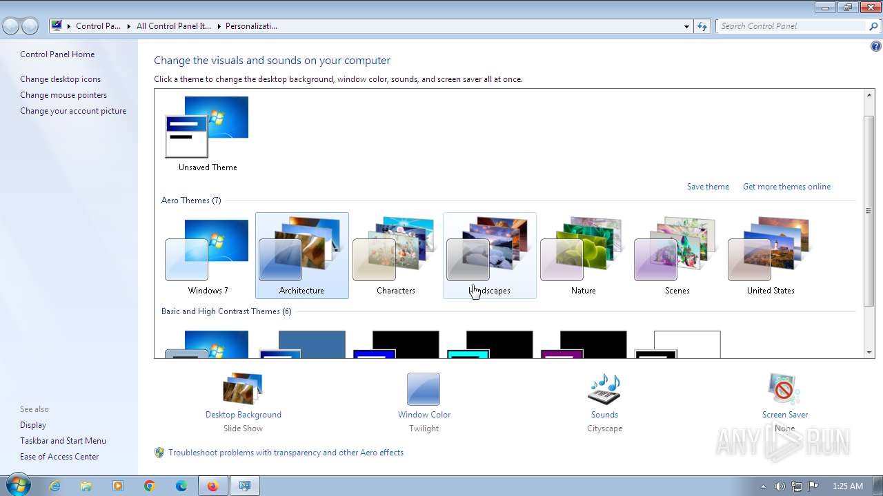Choose the Characters theme
The width and height of the screenshot is (883, 496).
pyautogui.click(x=396, y=255)
